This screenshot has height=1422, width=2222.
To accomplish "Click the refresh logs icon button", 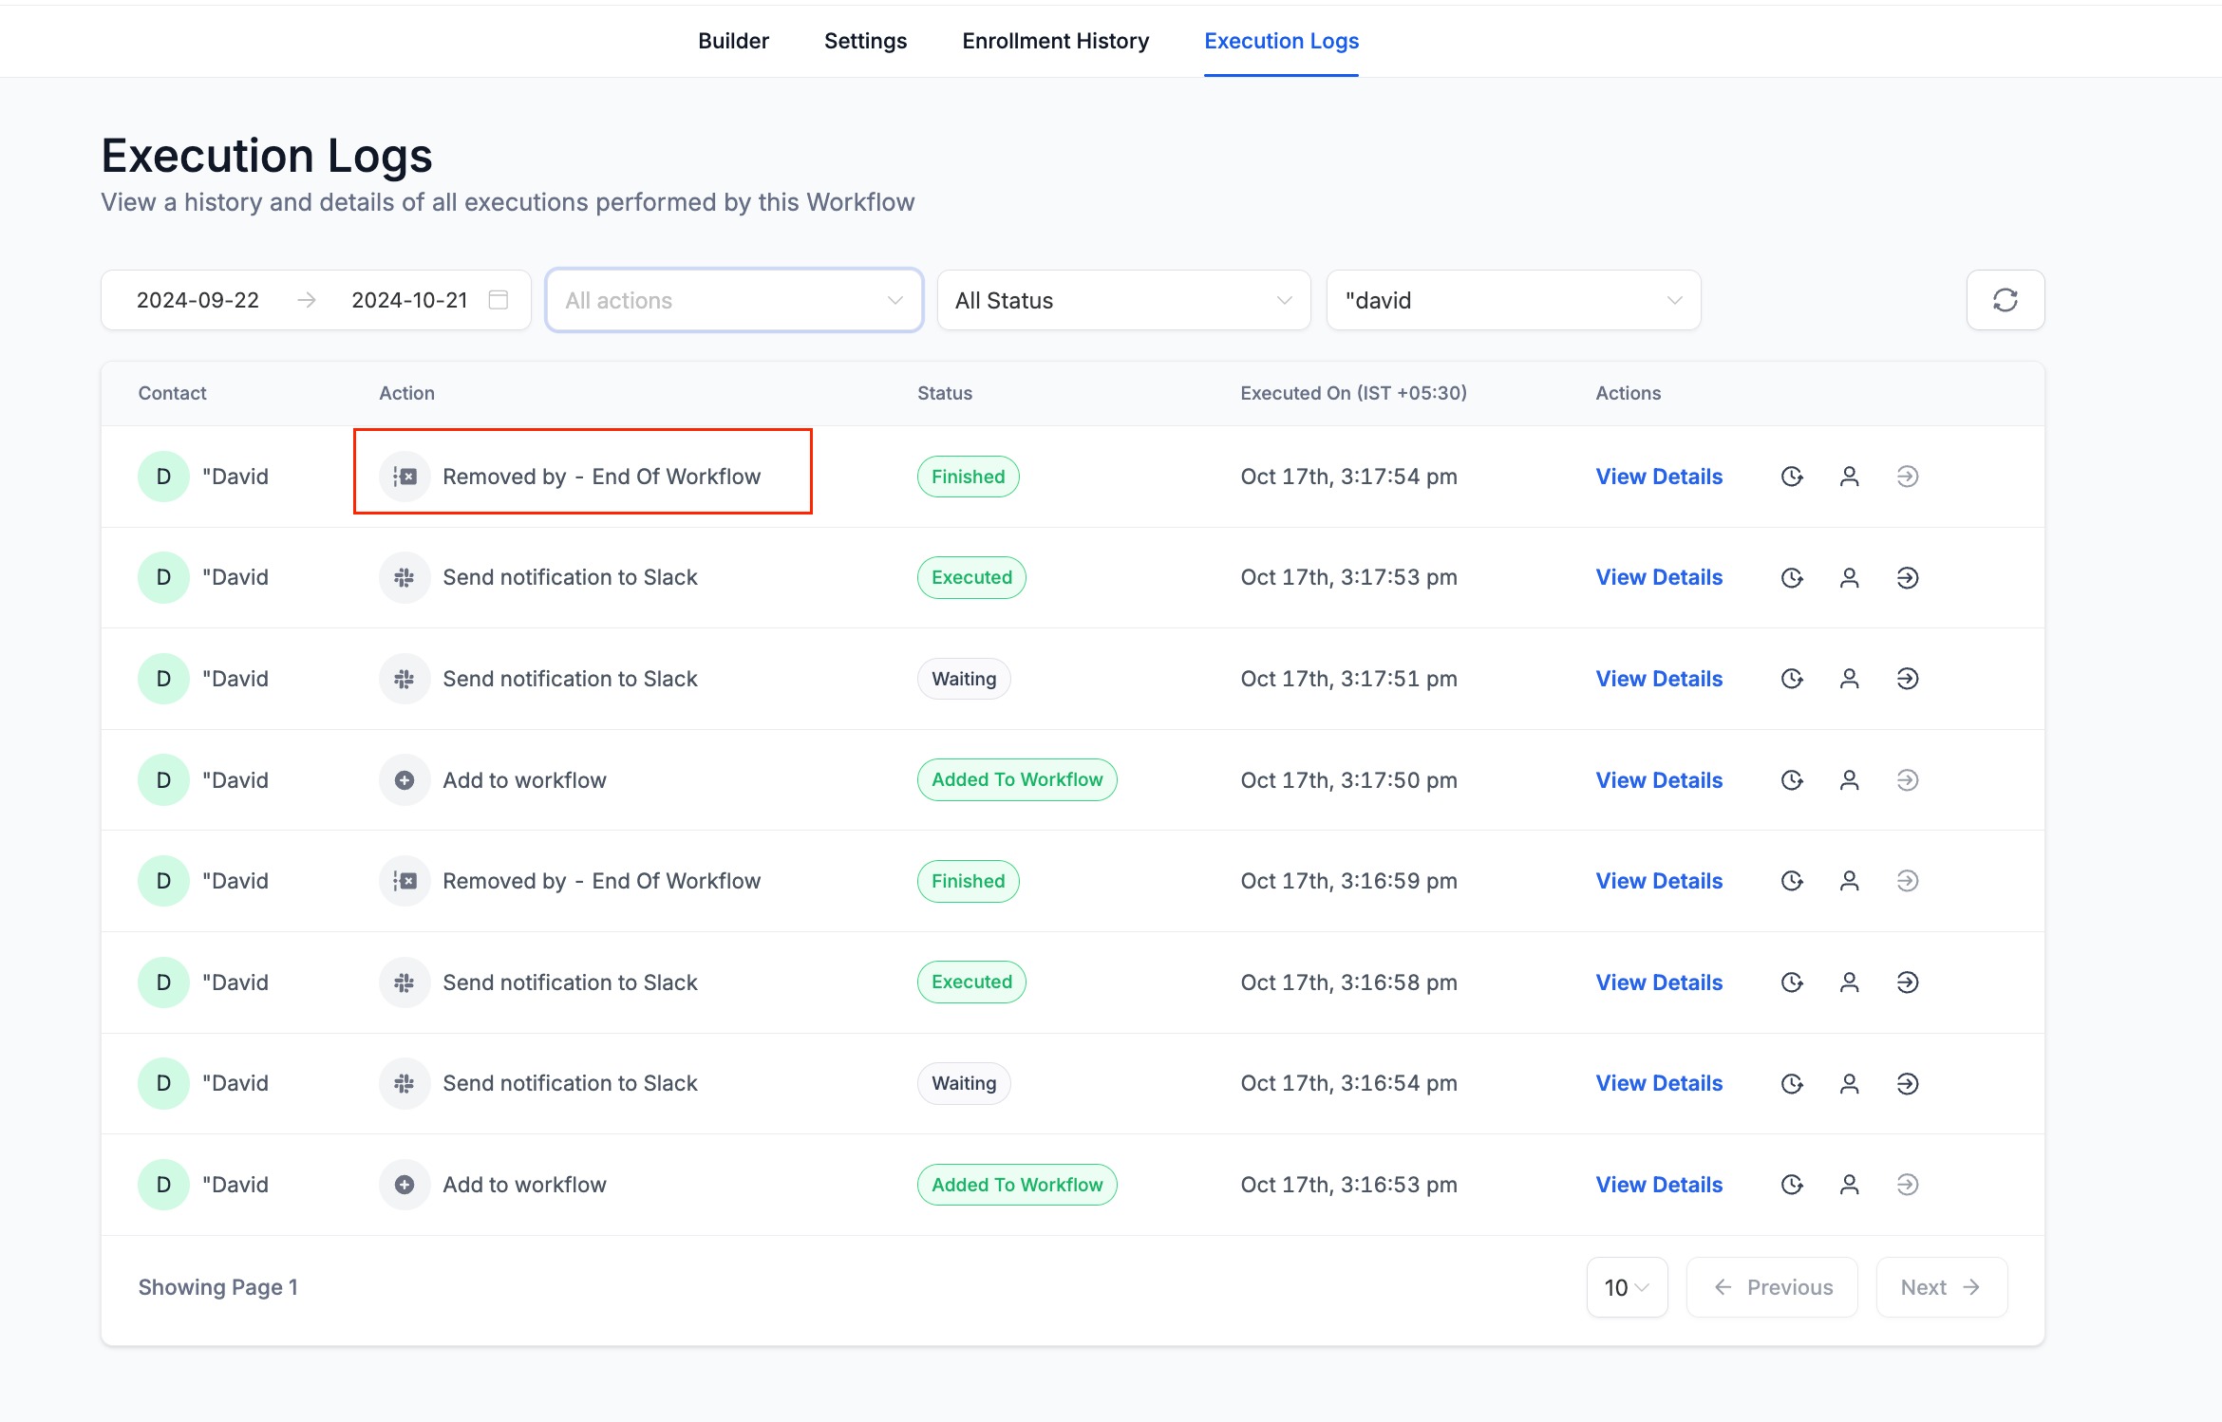I will click(2005, 300).
